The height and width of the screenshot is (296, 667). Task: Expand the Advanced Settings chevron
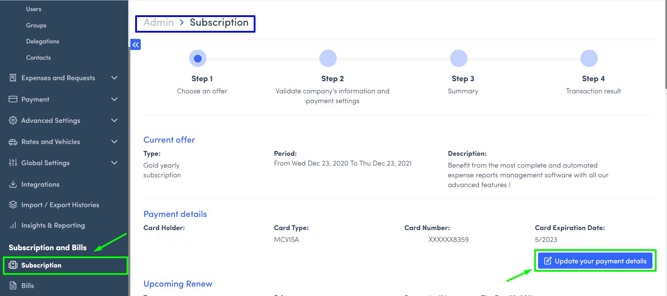[x=114, y=120]
